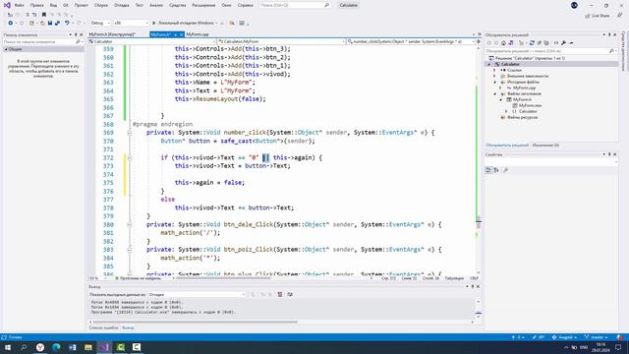Image resolution: width=629 pixels, height=354 pixels.
Task: Click the alphabetical sort icon in Properties
Action: coord(496,170)
